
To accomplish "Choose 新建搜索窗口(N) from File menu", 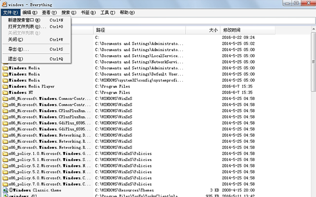I will 36,20.
